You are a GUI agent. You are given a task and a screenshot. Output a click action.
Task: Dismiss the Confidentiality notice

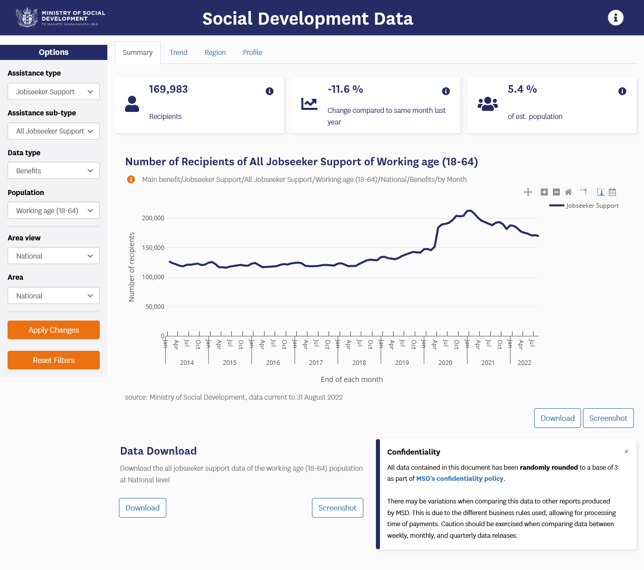(x=626, y=452)
